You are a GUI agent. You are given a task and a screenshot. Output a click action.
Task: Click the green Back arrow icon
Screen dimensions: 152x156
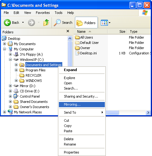click(x=7, y=23)
